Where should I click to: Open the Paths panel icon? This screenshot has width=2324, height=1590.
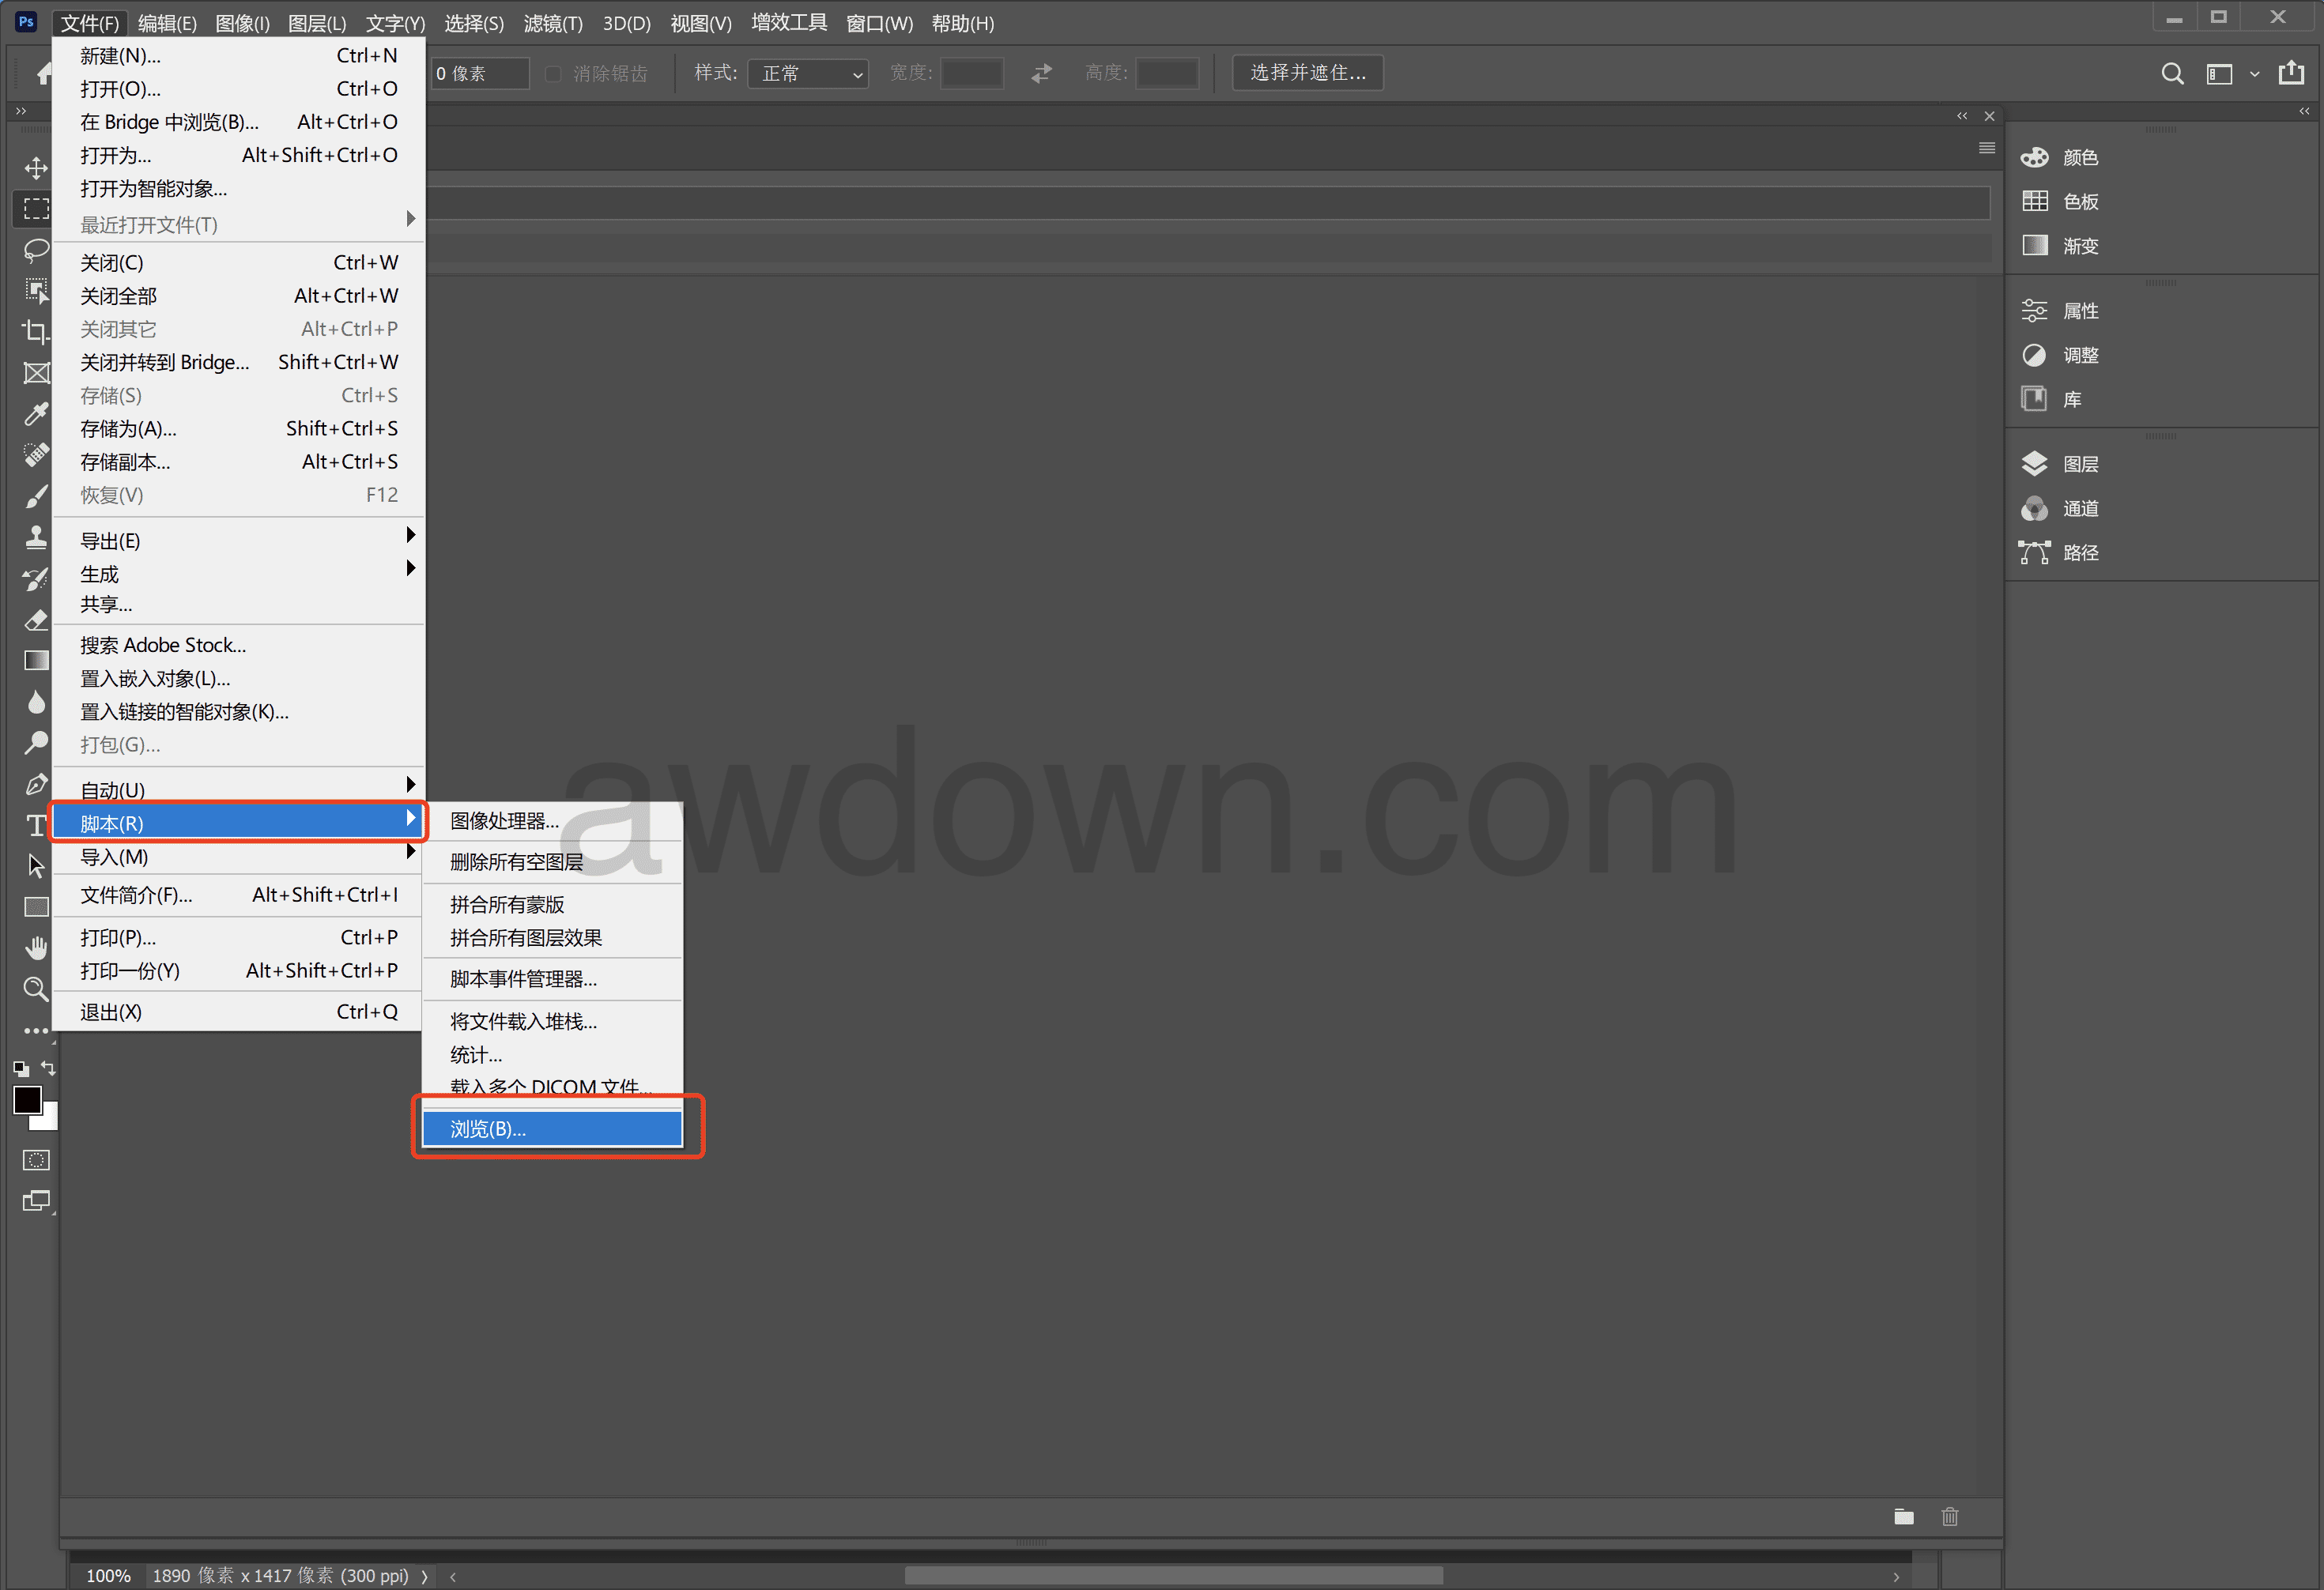tap(2034, 552)
